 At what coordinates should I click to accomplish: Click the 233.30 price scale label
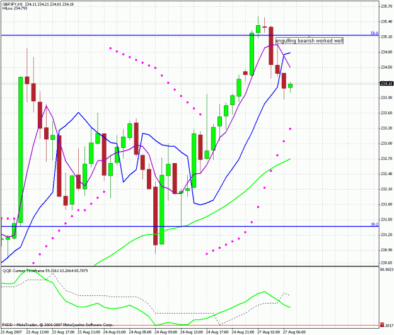click(386, 128)
